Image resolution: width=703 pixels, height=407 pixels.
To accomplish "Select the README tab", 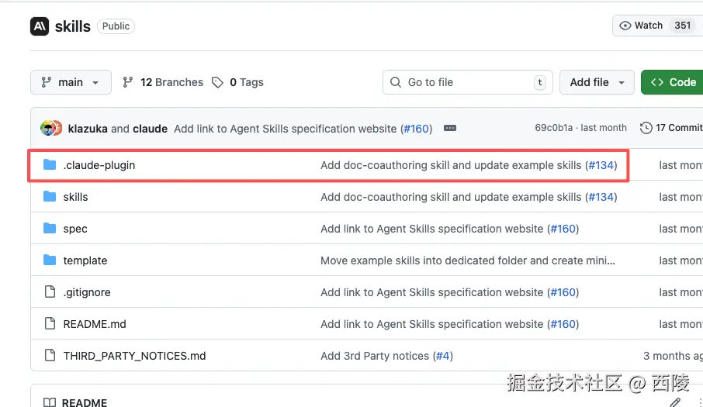I will (75, 402).
